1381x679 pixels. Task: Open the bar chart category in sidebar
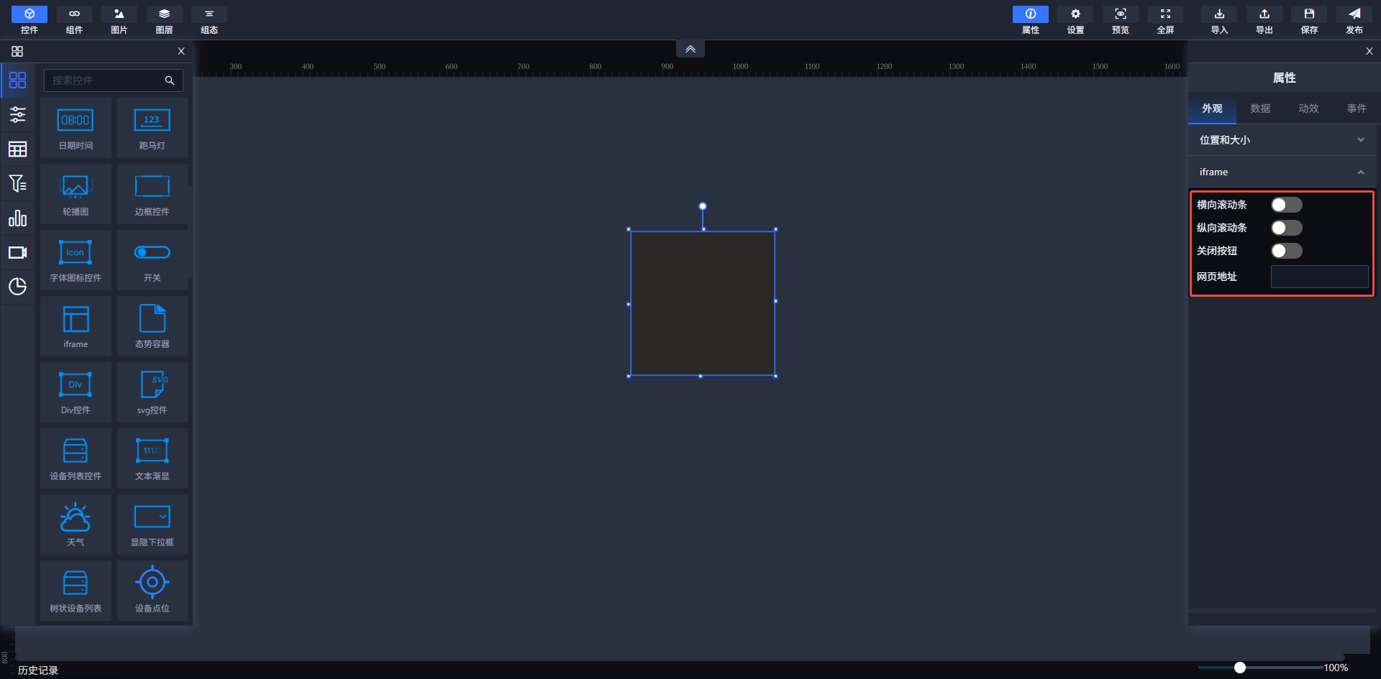(17, 218)
